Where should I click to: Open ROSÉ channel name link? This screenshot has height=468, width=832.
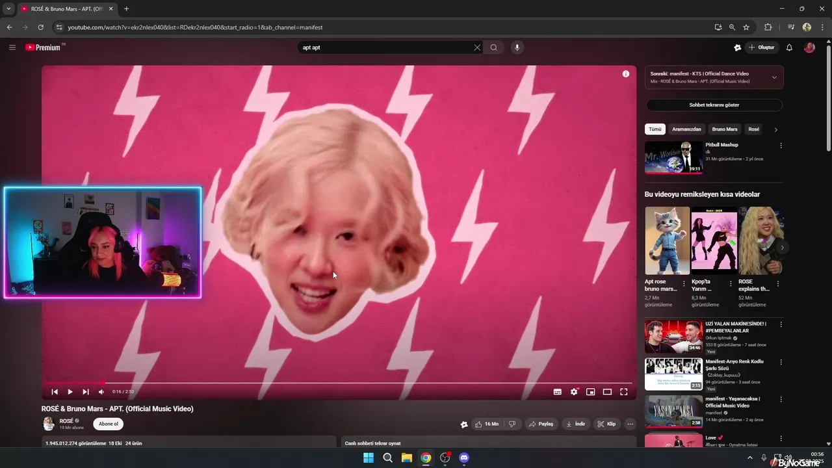pyautogui.click(x=66, y=421)
